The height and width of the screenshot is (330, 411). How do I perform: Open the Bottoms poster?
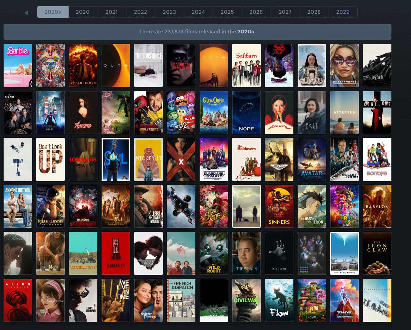(377, 159)
